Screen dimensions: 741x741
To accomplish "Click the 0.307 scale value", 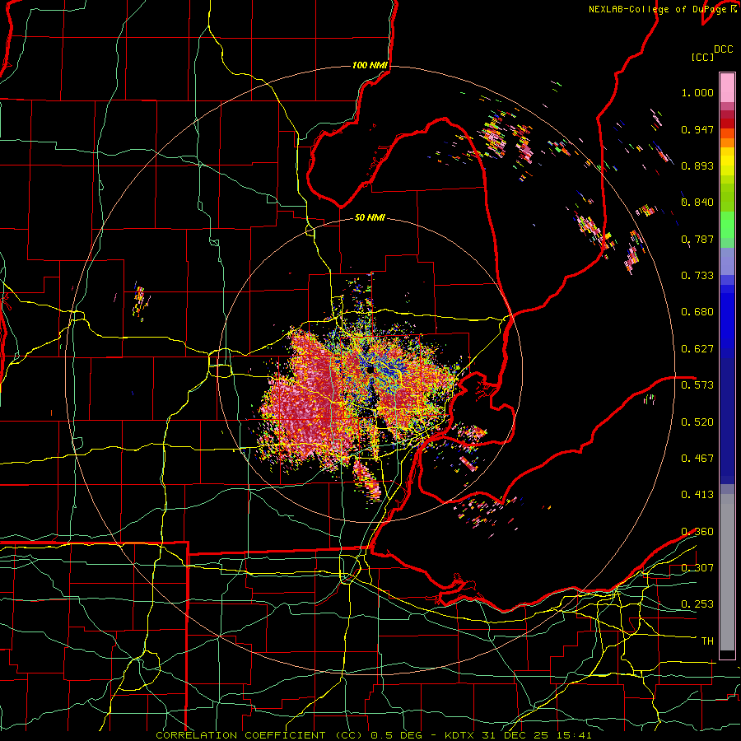I will [x=697, y=567].
